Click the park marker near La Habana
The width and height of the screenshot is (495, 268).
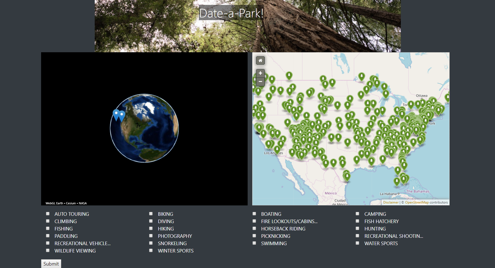(x=397, y=182)
